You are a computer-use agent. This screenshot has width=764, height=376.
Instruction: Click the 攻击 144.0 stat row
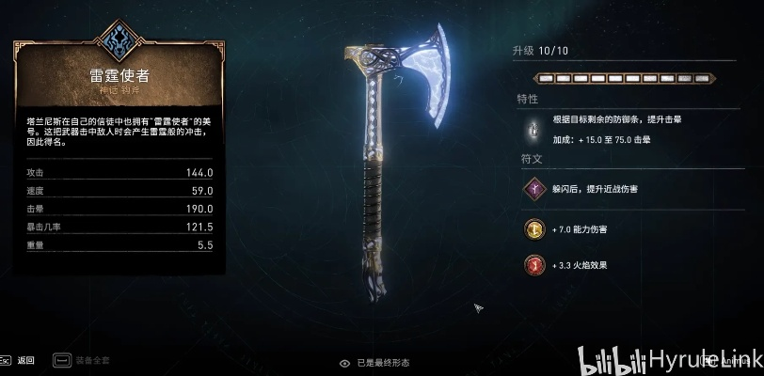(119, 172)
